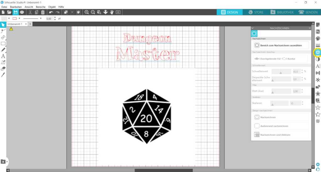Activate the freehand pencil tool
The height and width of the screenshot is (172, 321).
(x=3, y=50)
